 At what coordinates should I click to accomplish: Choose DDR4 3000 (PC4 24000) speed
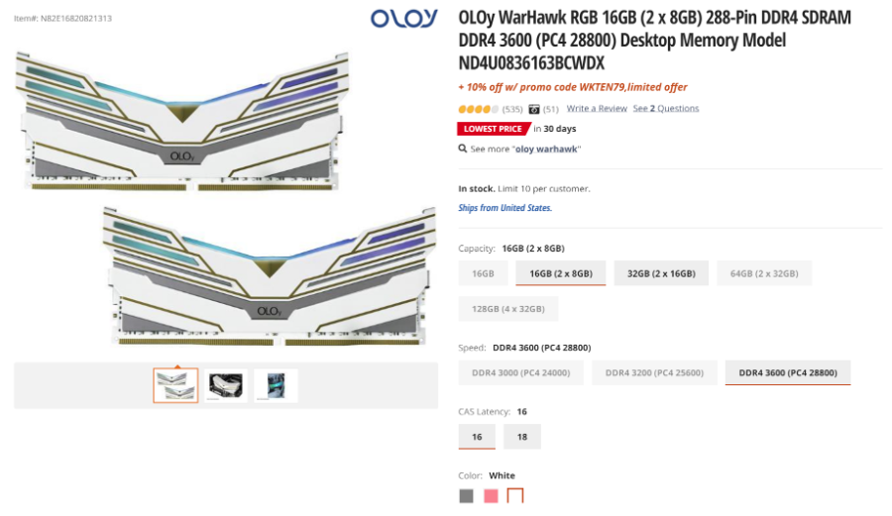pyautogui.click(x=520, y=372)
